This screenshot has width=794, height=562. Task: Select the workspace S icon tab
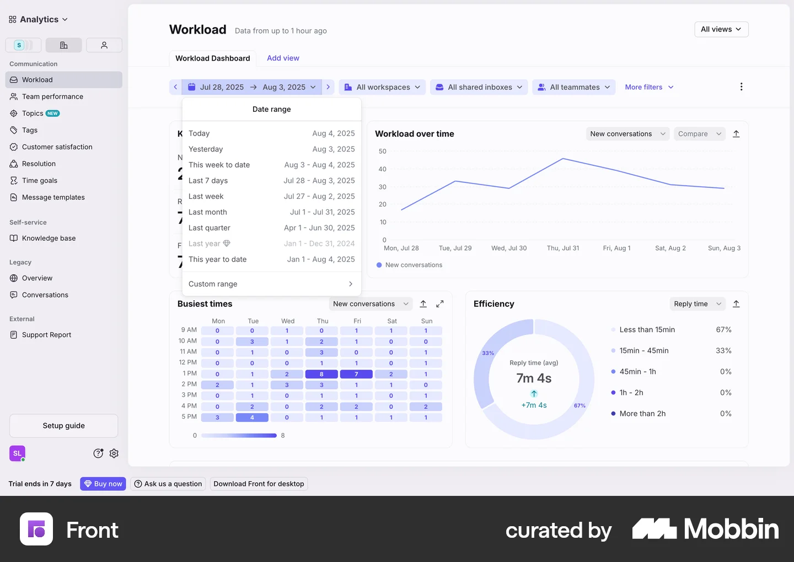pyautogui.click(x=23, y=45)
